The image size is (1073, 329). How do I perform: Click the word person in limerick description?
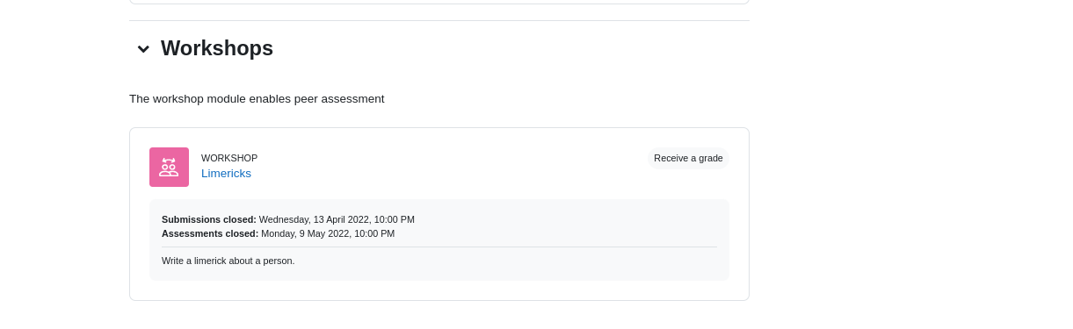click(279, 261)
